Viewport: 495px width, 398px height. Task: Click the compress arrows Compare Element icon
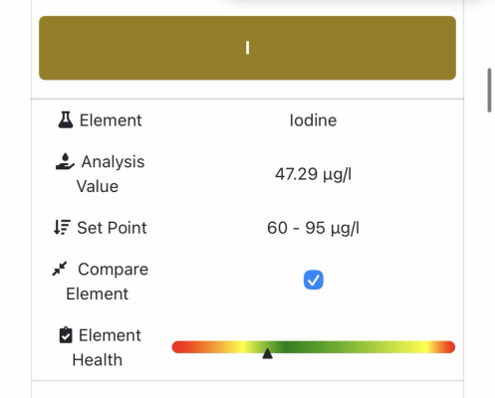coord(60,269)
